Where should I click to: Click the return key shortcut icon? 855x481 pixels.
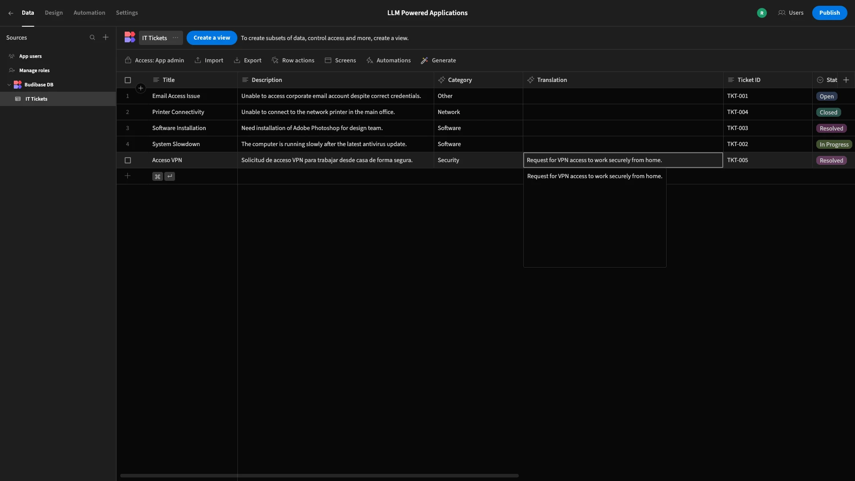(x=170, y=176)
